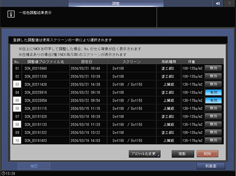Click profile name SCN_03181028
The width and height of the screenshot is (236, 176).
click(x=36, y=117)
